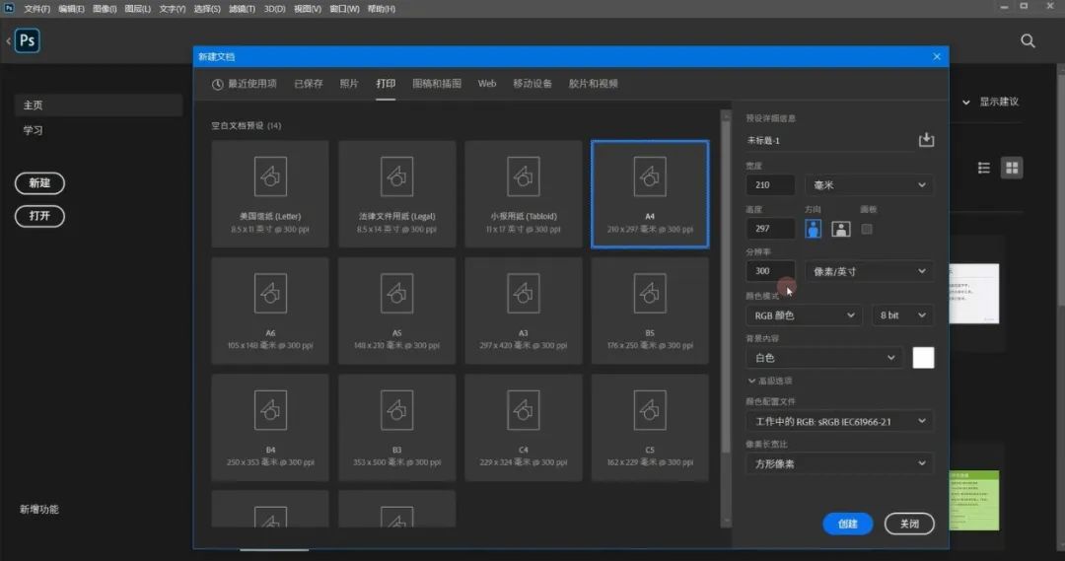The height and width of the screenshot is (561, 1065).
Task: Open the 帮助(H) menu
Action: 381,9
